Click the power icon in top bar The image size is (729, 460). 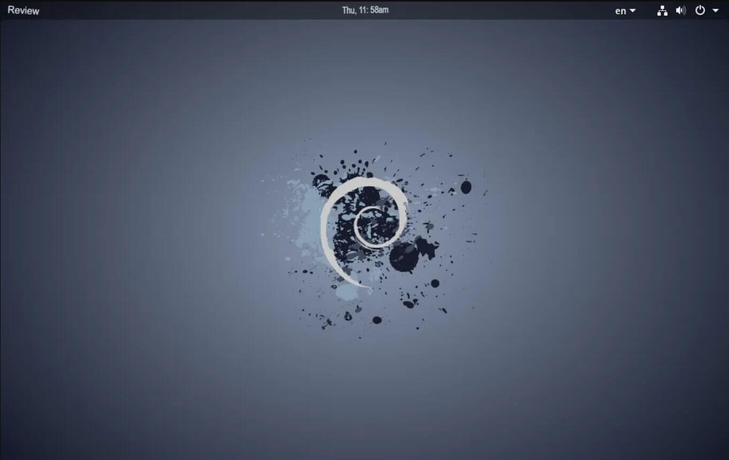click(x=700, y=10)
